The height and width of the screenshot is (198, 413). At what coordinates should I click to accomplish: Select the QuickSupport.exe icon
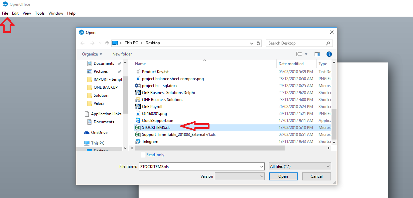(138, 121)
